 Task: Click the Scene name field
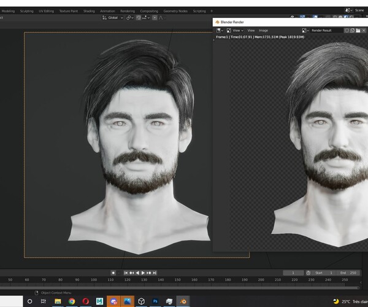pyautogui.click(x=360, y=10)
